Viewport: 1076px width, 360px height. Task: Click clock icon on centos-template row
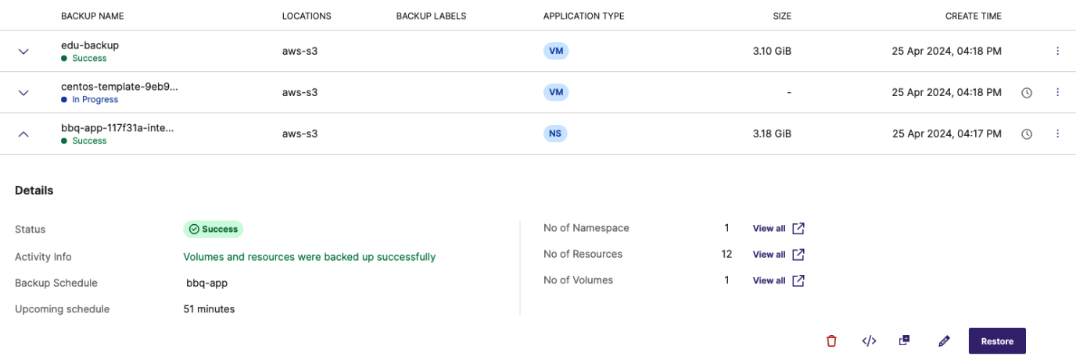(1028, 93)
